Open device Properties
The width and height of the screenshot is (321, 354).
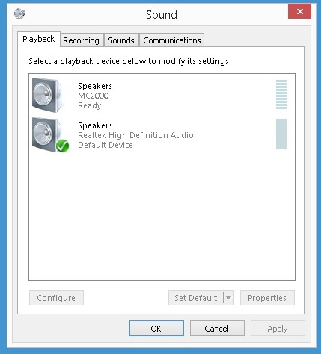pyautogui.click(x=267, y=297)
